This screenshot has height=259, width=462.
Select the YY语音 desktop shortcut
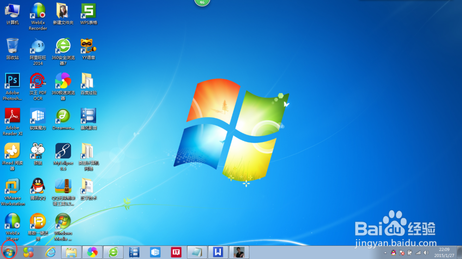pyautogui.click(x=88, y=49)
